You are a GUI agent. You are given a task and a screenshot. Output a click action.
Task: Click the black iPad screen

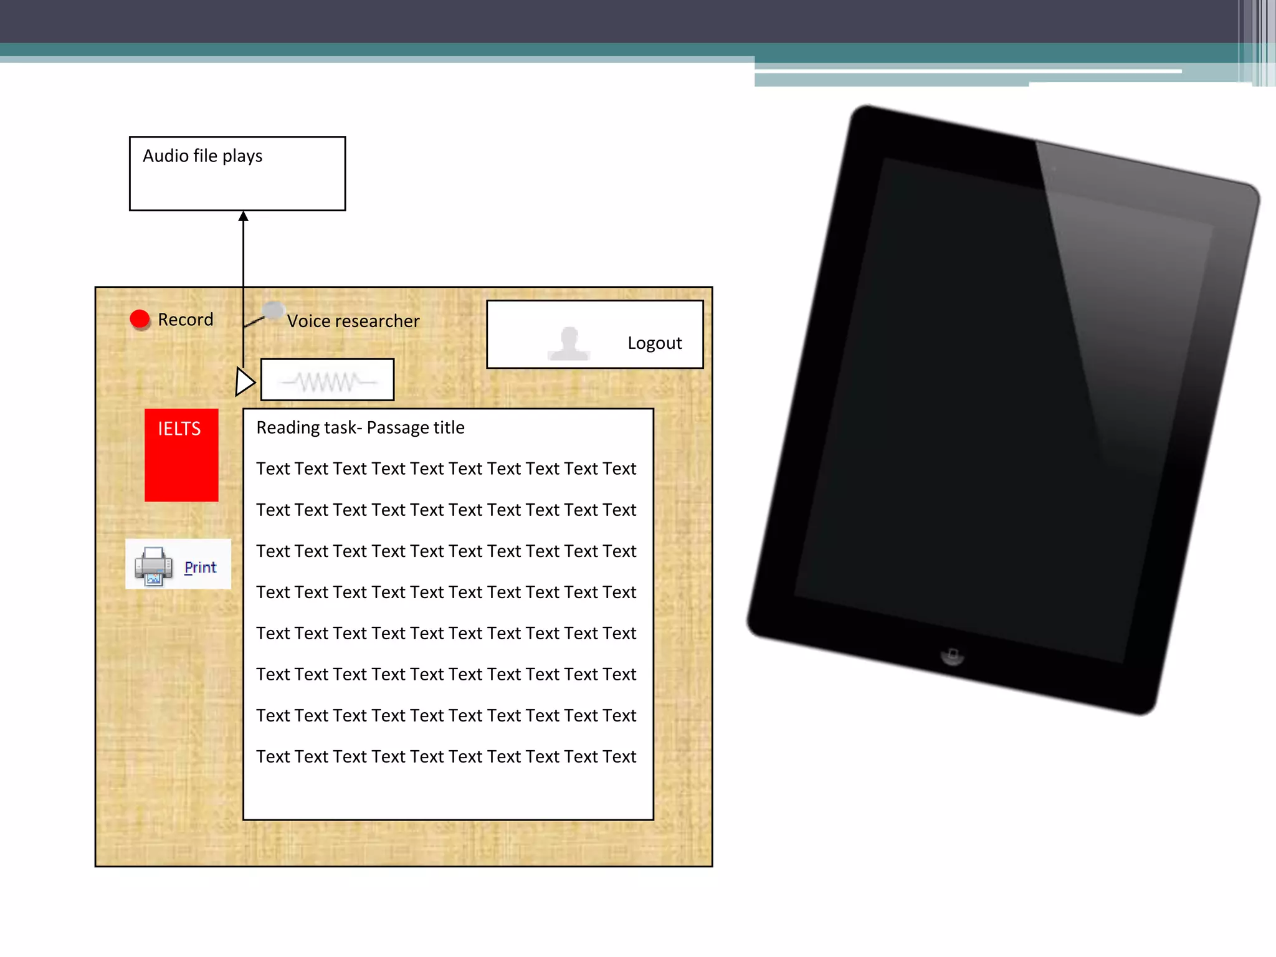click(1003, 411)
